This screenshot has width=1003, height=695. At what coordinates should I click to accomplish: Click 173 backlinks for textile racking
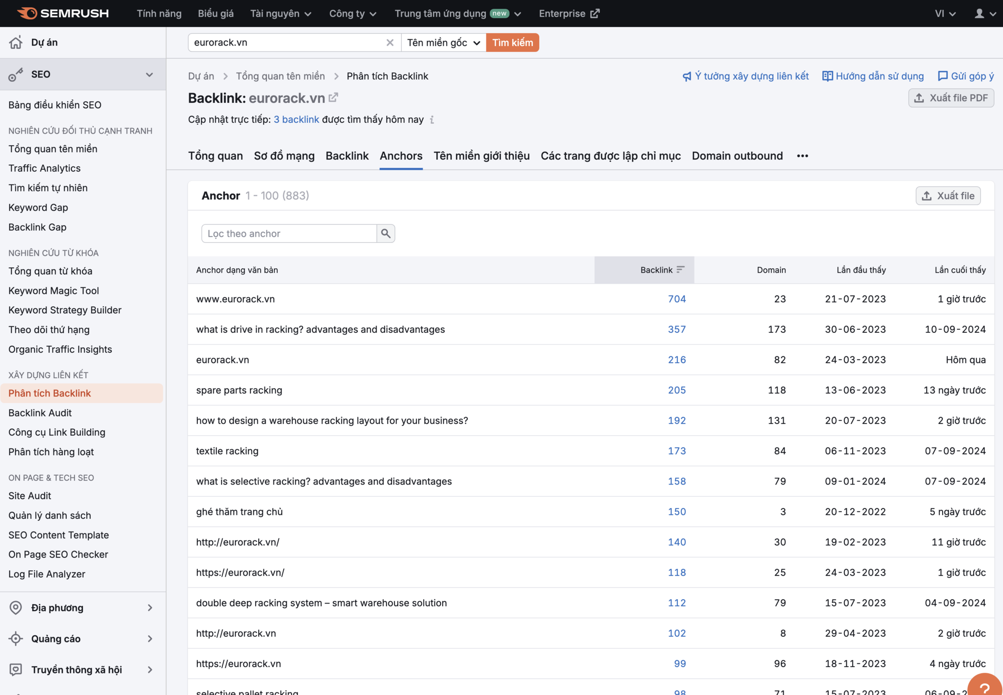(677, 451)
